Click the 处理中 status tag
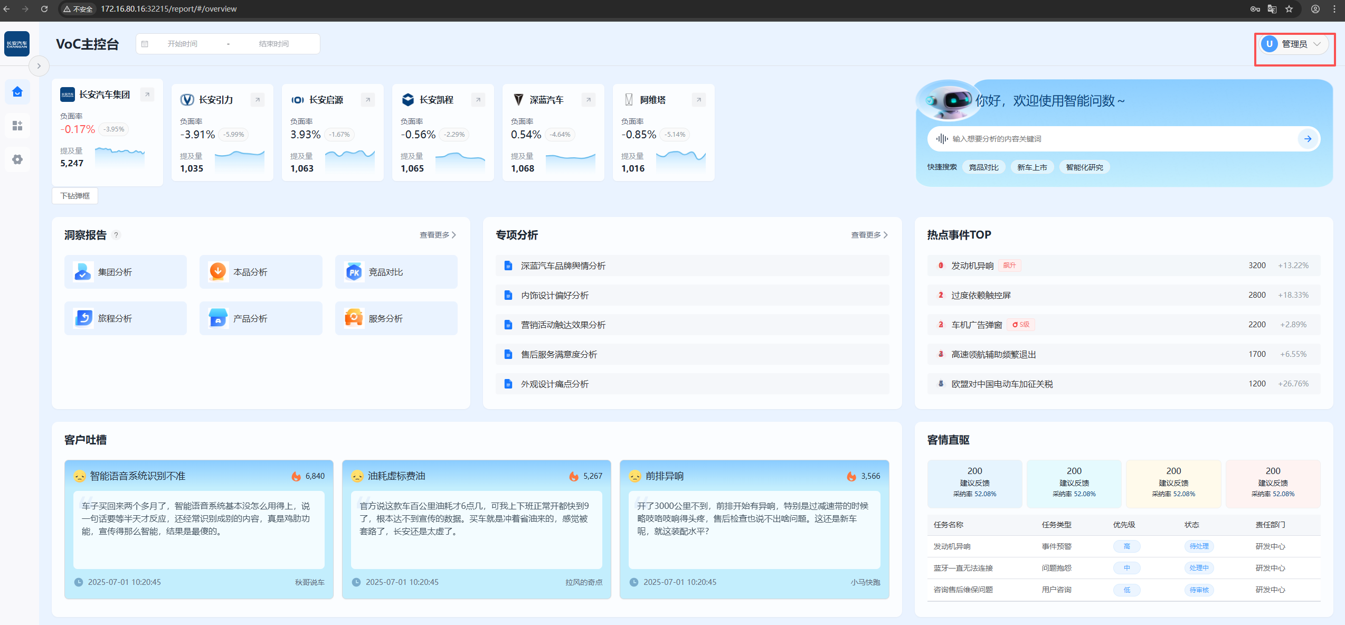The height and width of the screenshot is (625, 1345). (1199, 568)
